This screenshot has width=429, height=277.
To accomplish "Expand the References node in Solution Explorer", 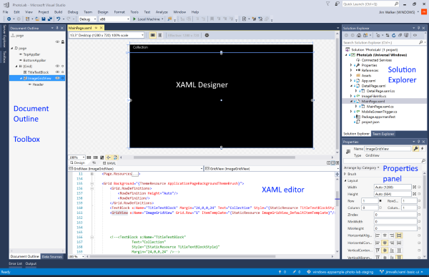I will point(351,70).
